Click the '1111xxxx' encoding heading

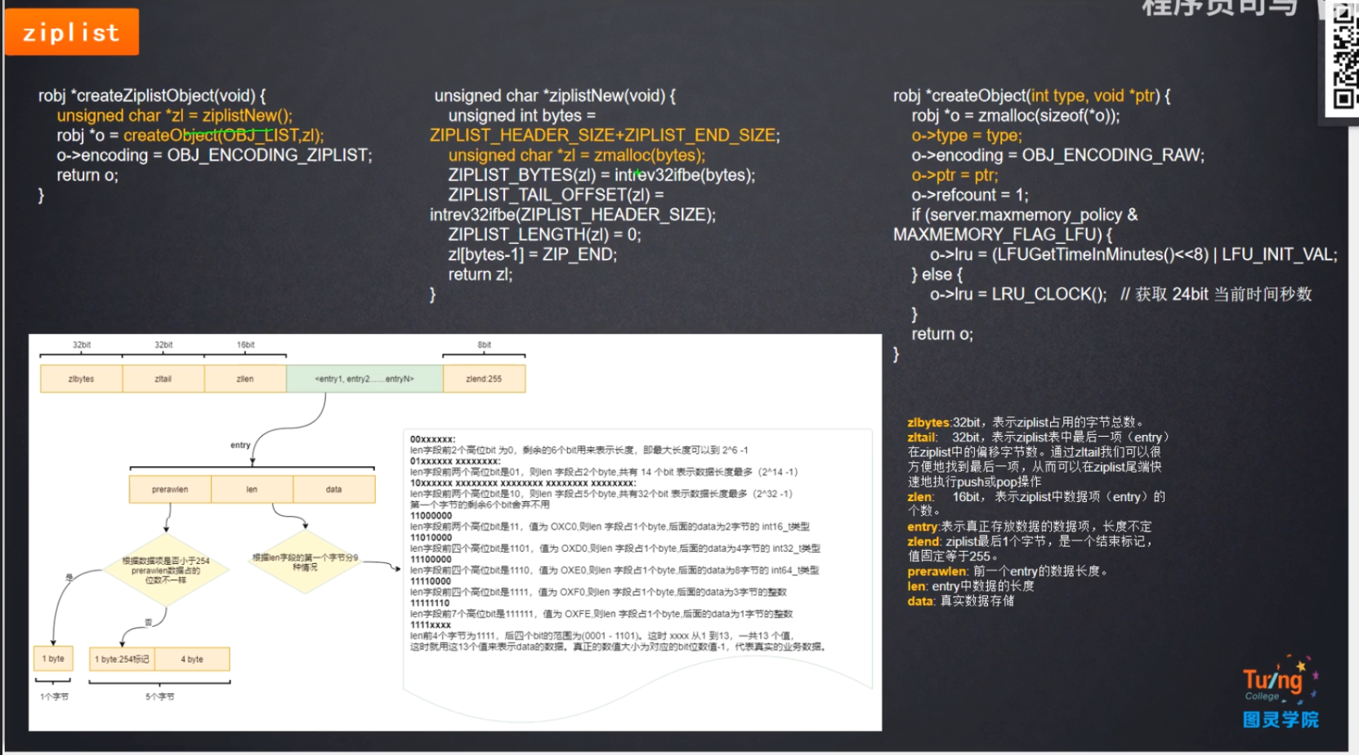pos(431,625)
